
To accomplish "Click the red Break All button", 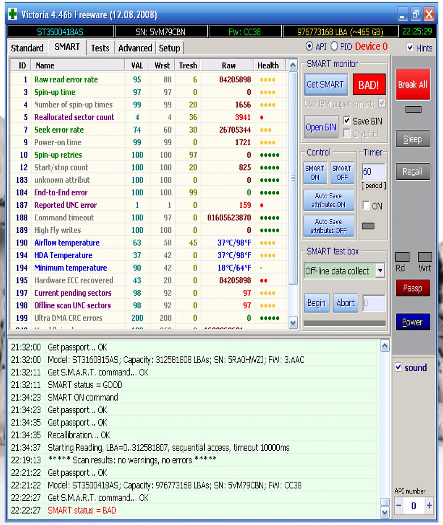I will [413, 84].
